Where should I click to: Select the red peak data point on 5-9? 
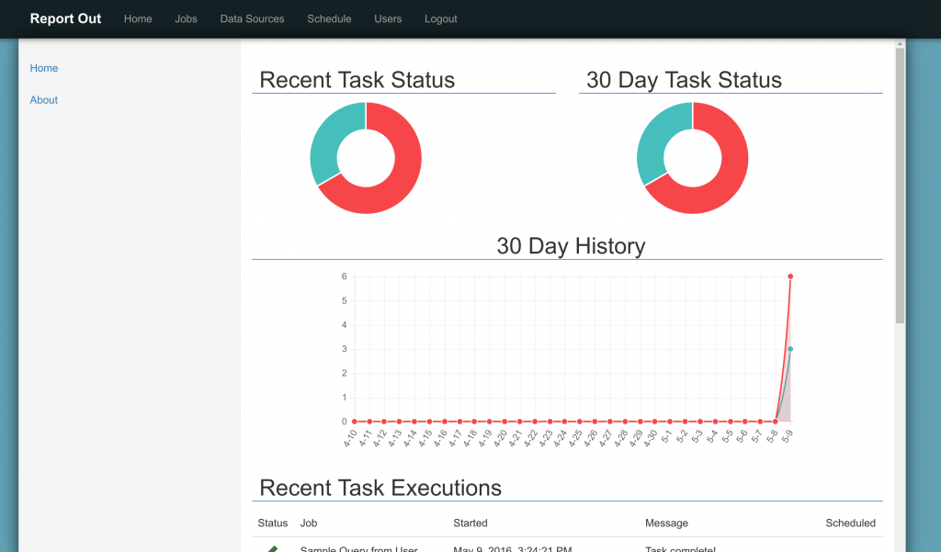789,276
